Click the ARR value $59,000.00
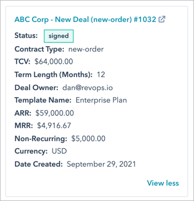Image resolution: width=194 pixels, height=201 pixels. [55, 113]
